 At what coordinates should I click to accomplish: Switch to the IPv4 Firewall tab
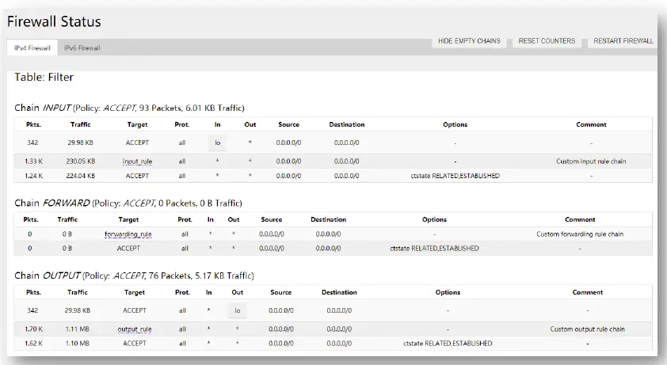[x=32, y=48]
